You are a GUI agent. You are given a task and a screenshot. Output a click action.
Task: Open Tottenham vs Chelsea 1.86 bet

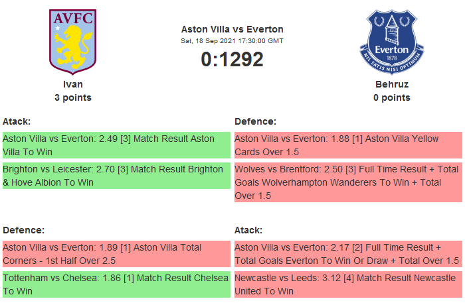coord(116,284)
